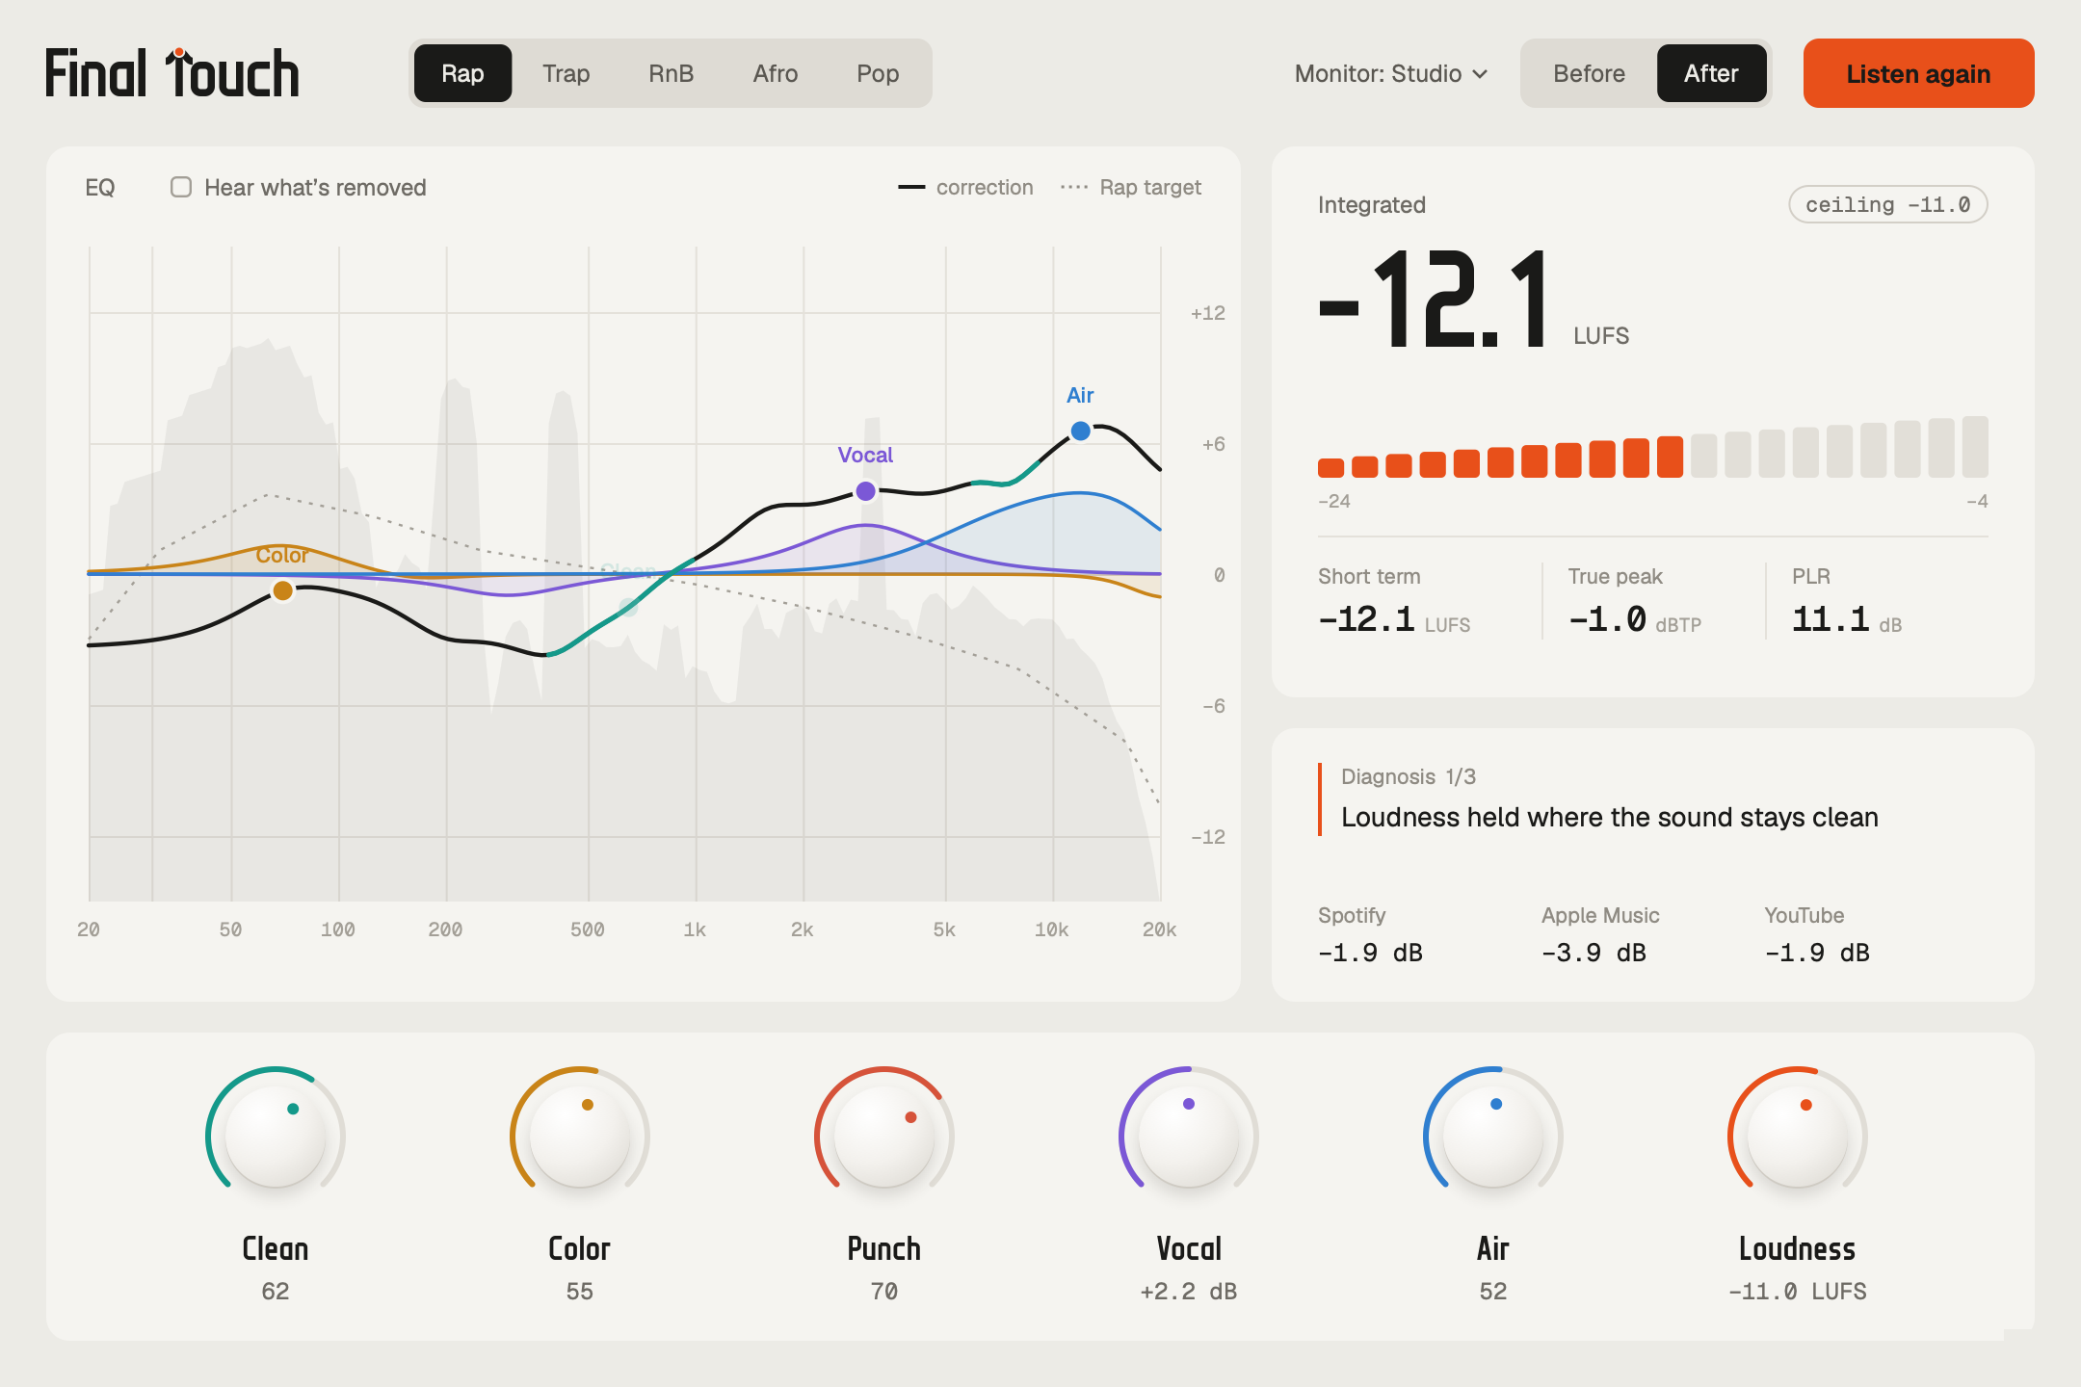Viewport: 2081px width, 1387px height.
Task: Select the faint Clean EQ node
Action: click(628, 607)
